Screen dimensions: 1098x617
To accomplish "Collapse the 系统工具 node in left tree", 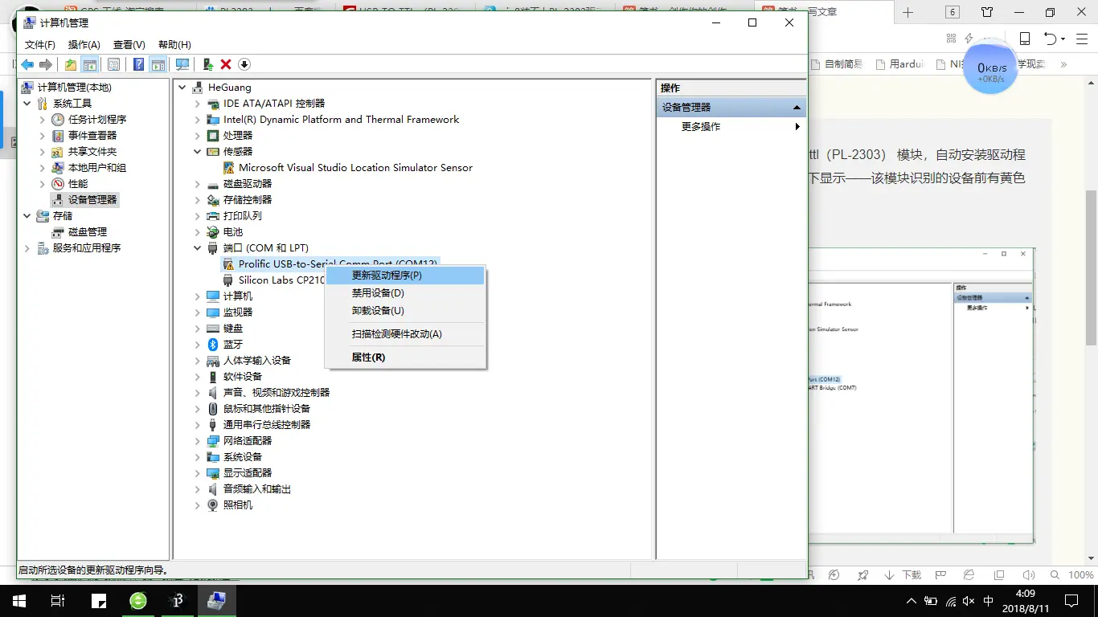I will coord(27,103).
